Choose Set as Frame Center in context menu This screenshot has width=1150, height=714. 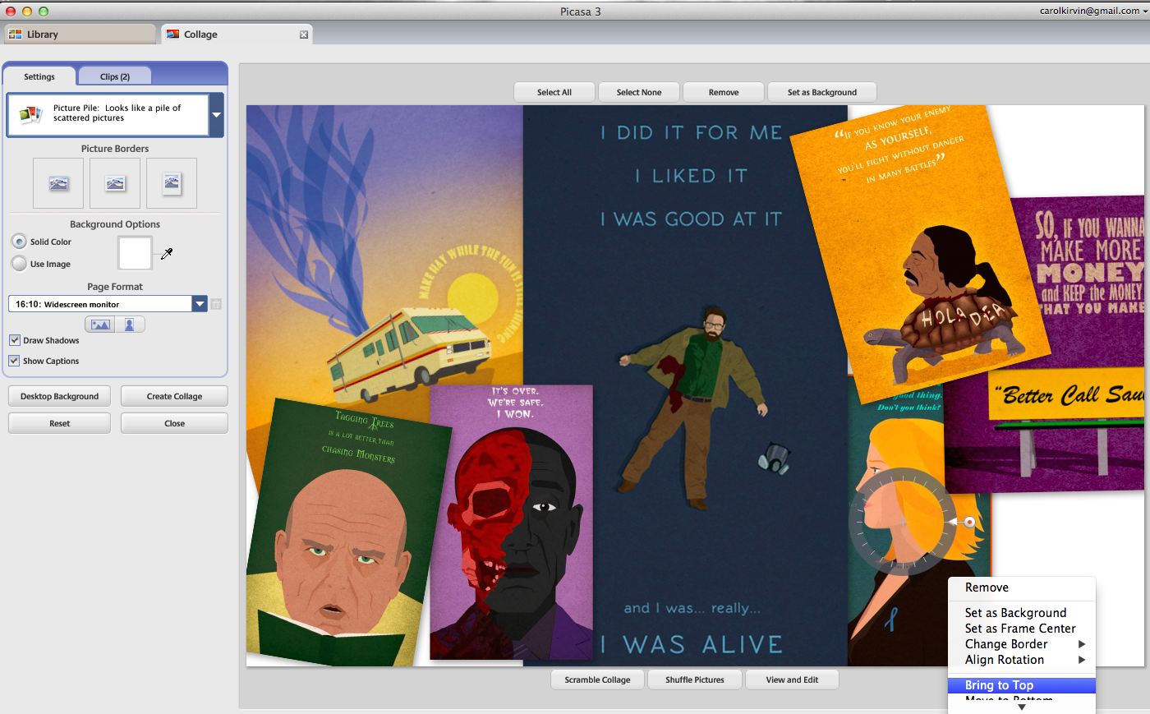click(x=1022, y=629)
